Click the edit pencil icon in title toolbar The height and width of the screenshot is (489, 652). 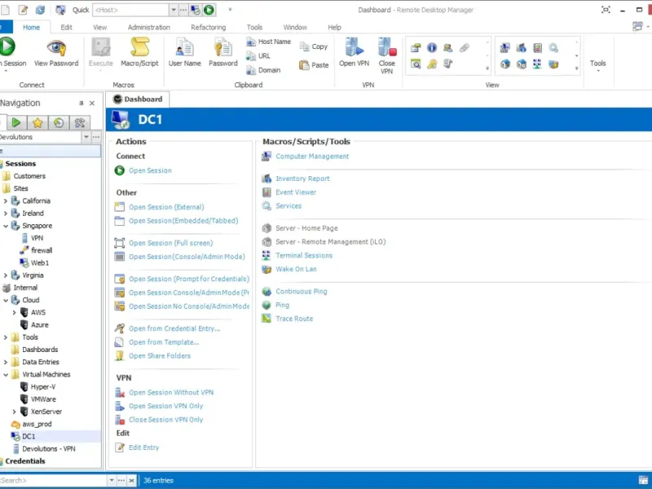click(23, 10)
